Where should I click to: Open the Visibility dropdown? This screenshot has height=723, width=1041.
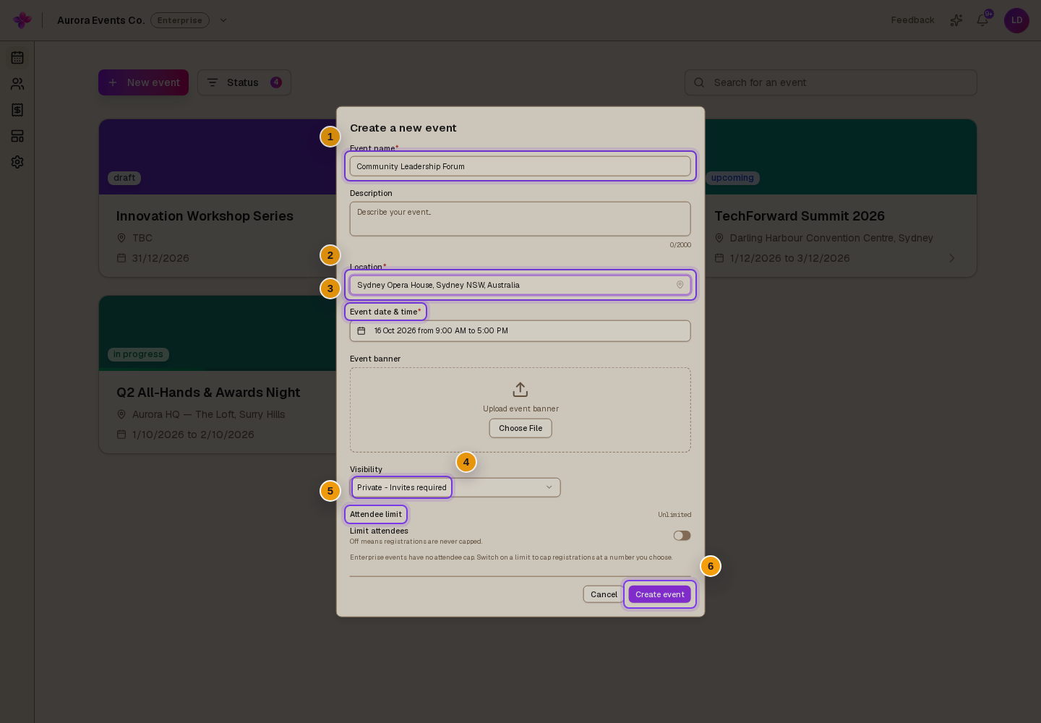[x=455, y=487]
